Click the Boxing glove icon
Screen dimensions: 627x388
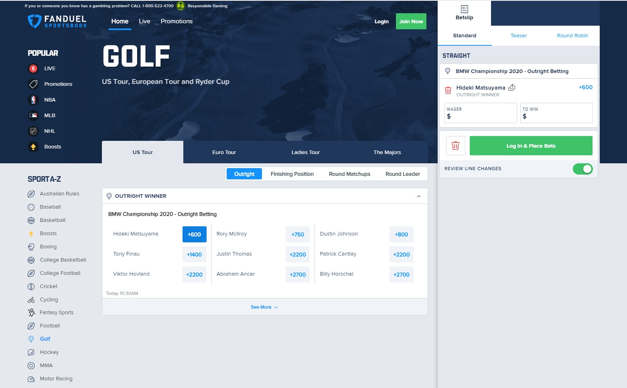(31, 247)
